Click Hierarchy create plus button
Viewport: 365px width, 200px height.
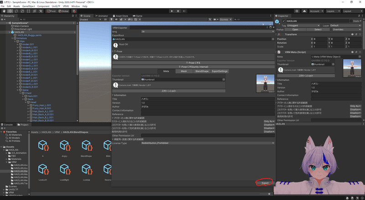(x=2, y=20)
